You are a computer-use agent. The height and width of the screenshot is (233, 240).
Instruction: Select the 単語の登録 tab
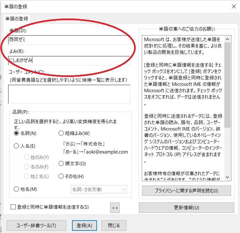(x=17, y=19)
